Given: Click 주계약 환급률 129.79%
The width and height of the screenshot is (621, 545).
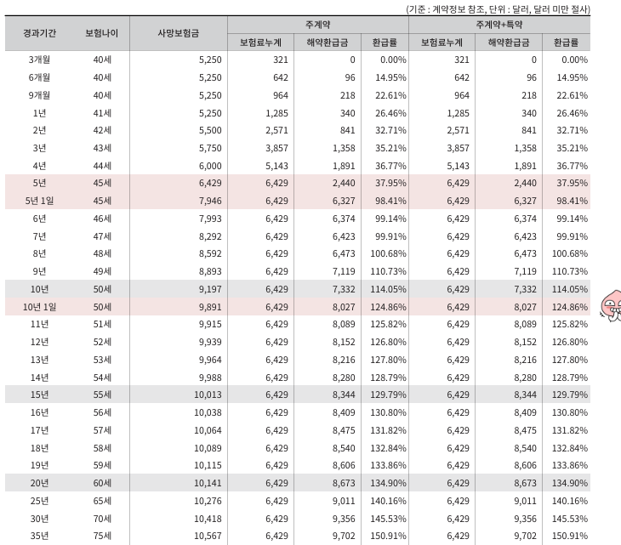Looking at the screenshot, I should pos(389,395).
